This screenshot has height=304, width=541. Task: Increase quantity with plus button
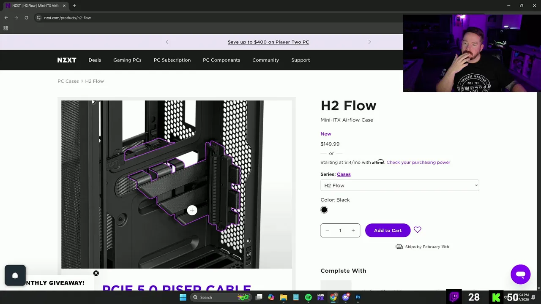pyautogui.click(x=353, y=231)
